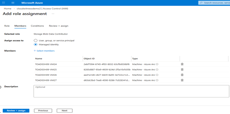The width and height of the screenshot is (230, 114).
Task: Remove TOAD03H09-VM27 using its trash icon
Action: pos(182,80)
